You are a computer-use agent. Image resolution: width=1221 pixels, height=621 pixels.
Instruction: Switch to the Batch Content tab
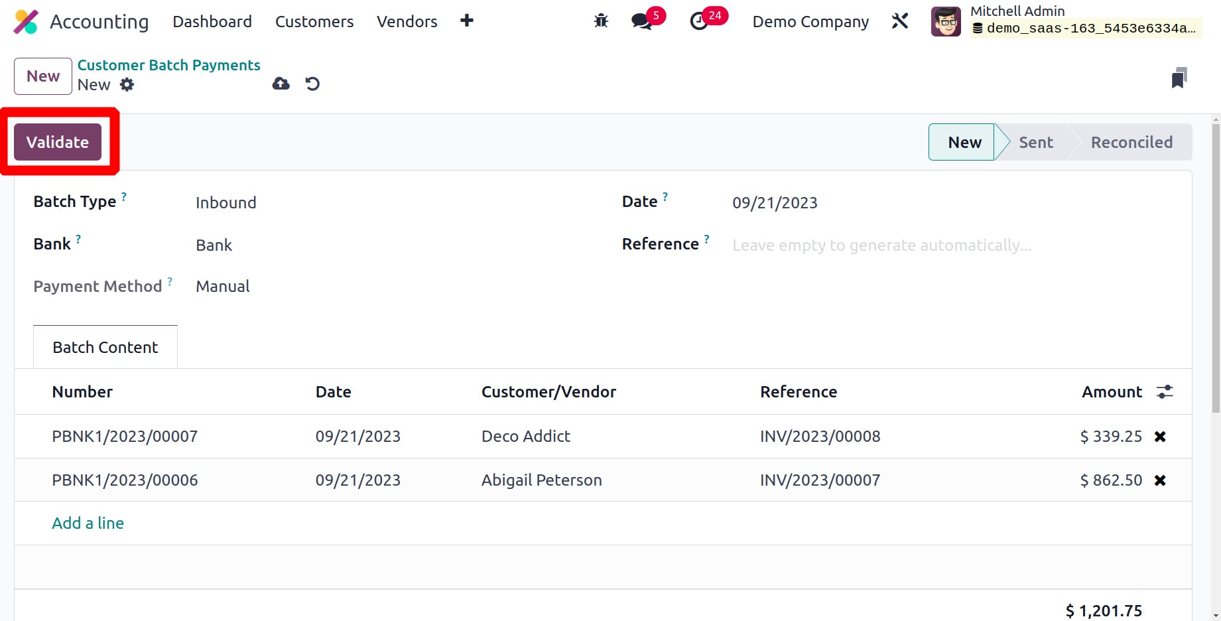pos(105,347)
